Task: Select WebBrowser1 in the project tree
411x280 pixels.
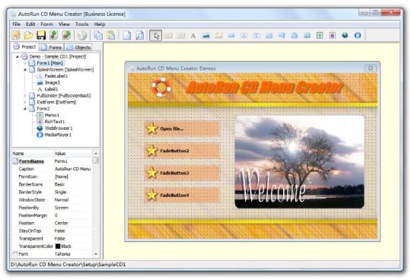Action: tap(59, 128)
